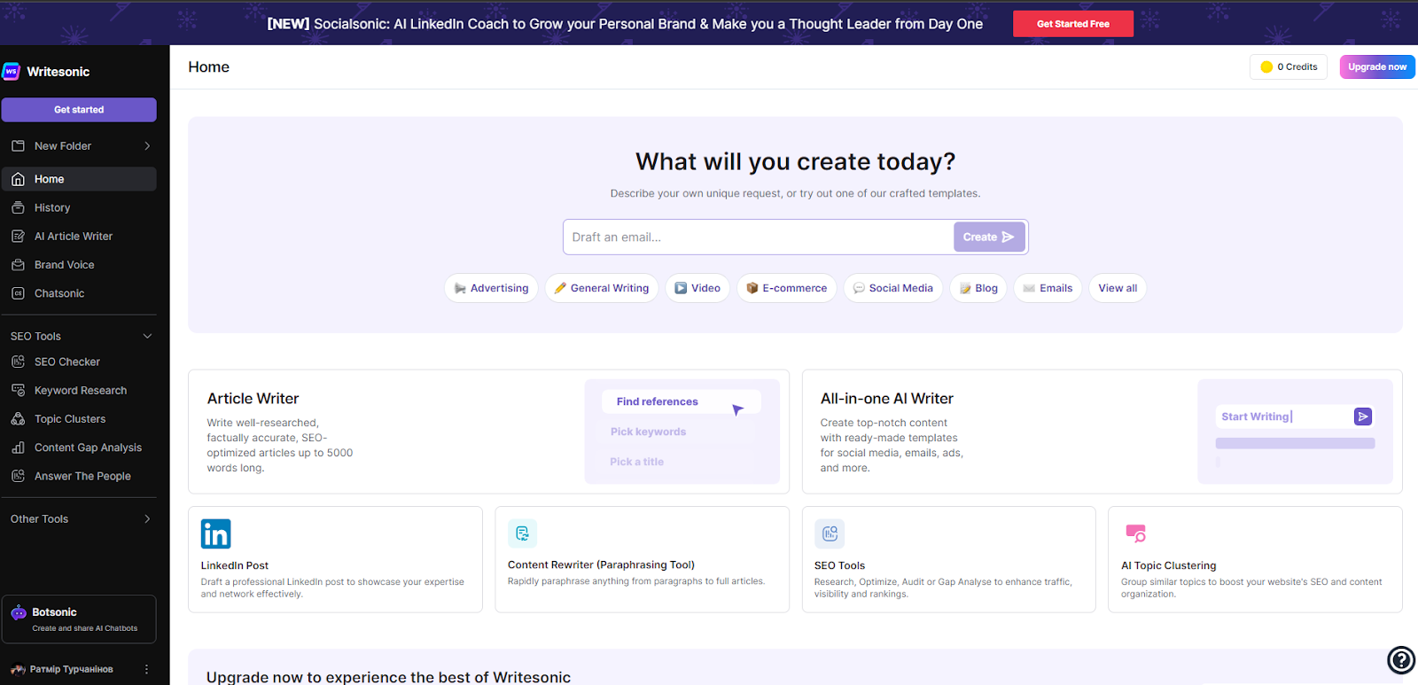
Task: Click the LinkedIn logo icon
Action: pos(215,533)
